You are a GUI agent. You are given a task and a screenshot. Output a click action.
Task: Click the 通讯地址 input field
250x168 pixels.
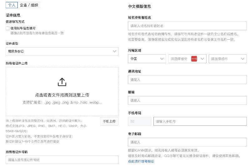[x=187, y=80]
